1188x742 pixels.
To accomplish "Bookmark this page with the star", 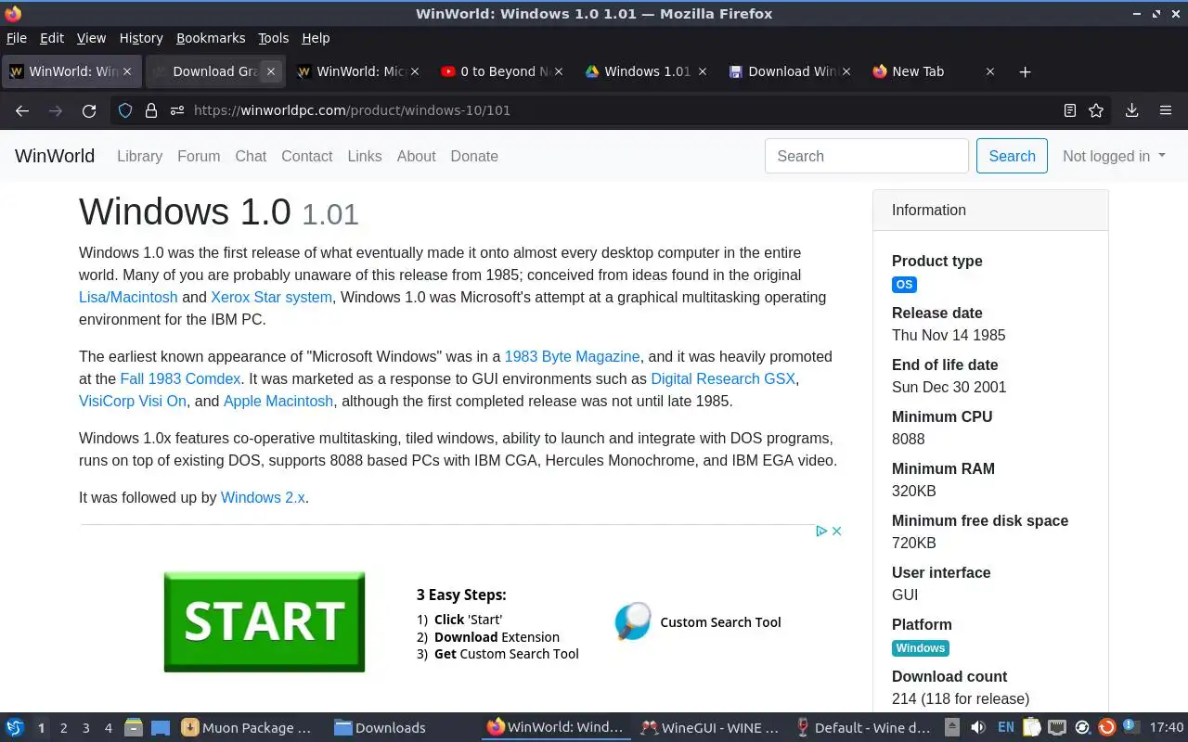I will point(1096,110).
